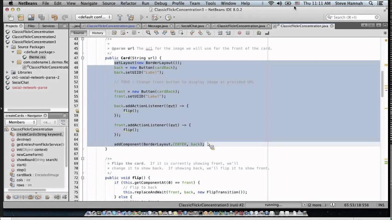Close the Navigator panel tab

[x=45, y=116]
